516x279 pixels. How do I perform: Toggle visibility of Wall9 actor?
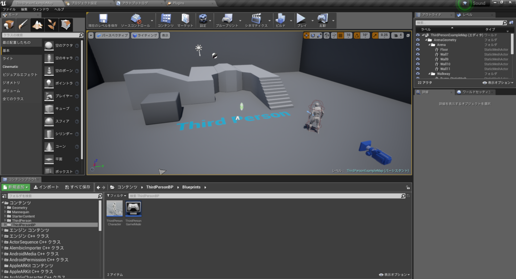[x=418, y=59]
